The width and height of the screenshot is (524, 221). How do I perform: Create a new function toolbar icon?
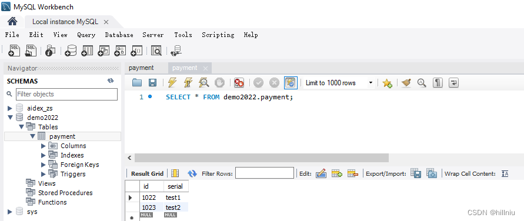coord(136,50)
